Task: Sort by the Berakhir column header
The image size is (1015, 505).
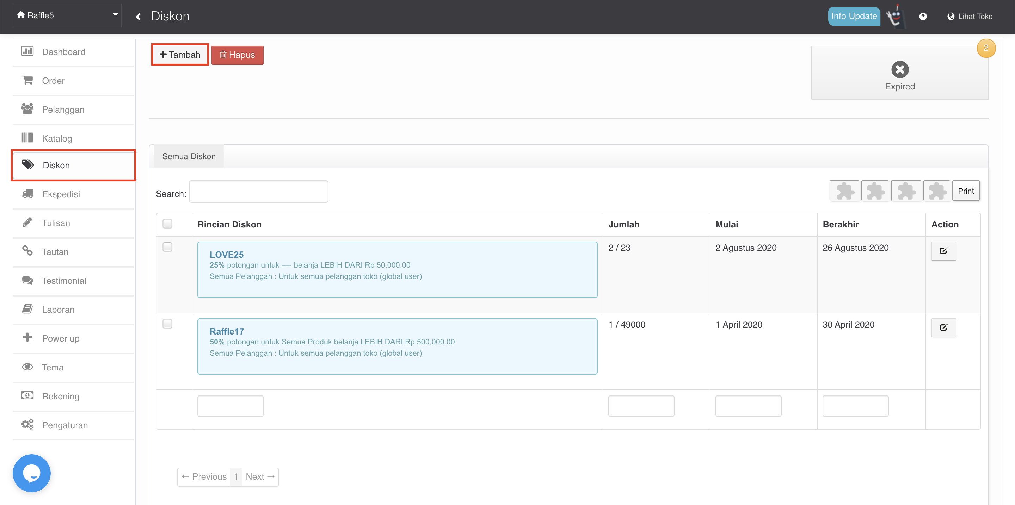Action: coord(841,224)
